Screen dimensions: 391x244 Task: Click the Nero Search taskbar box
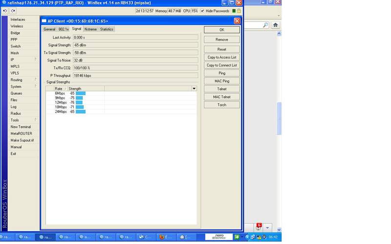pyautogui.click(x=218, y=237)
